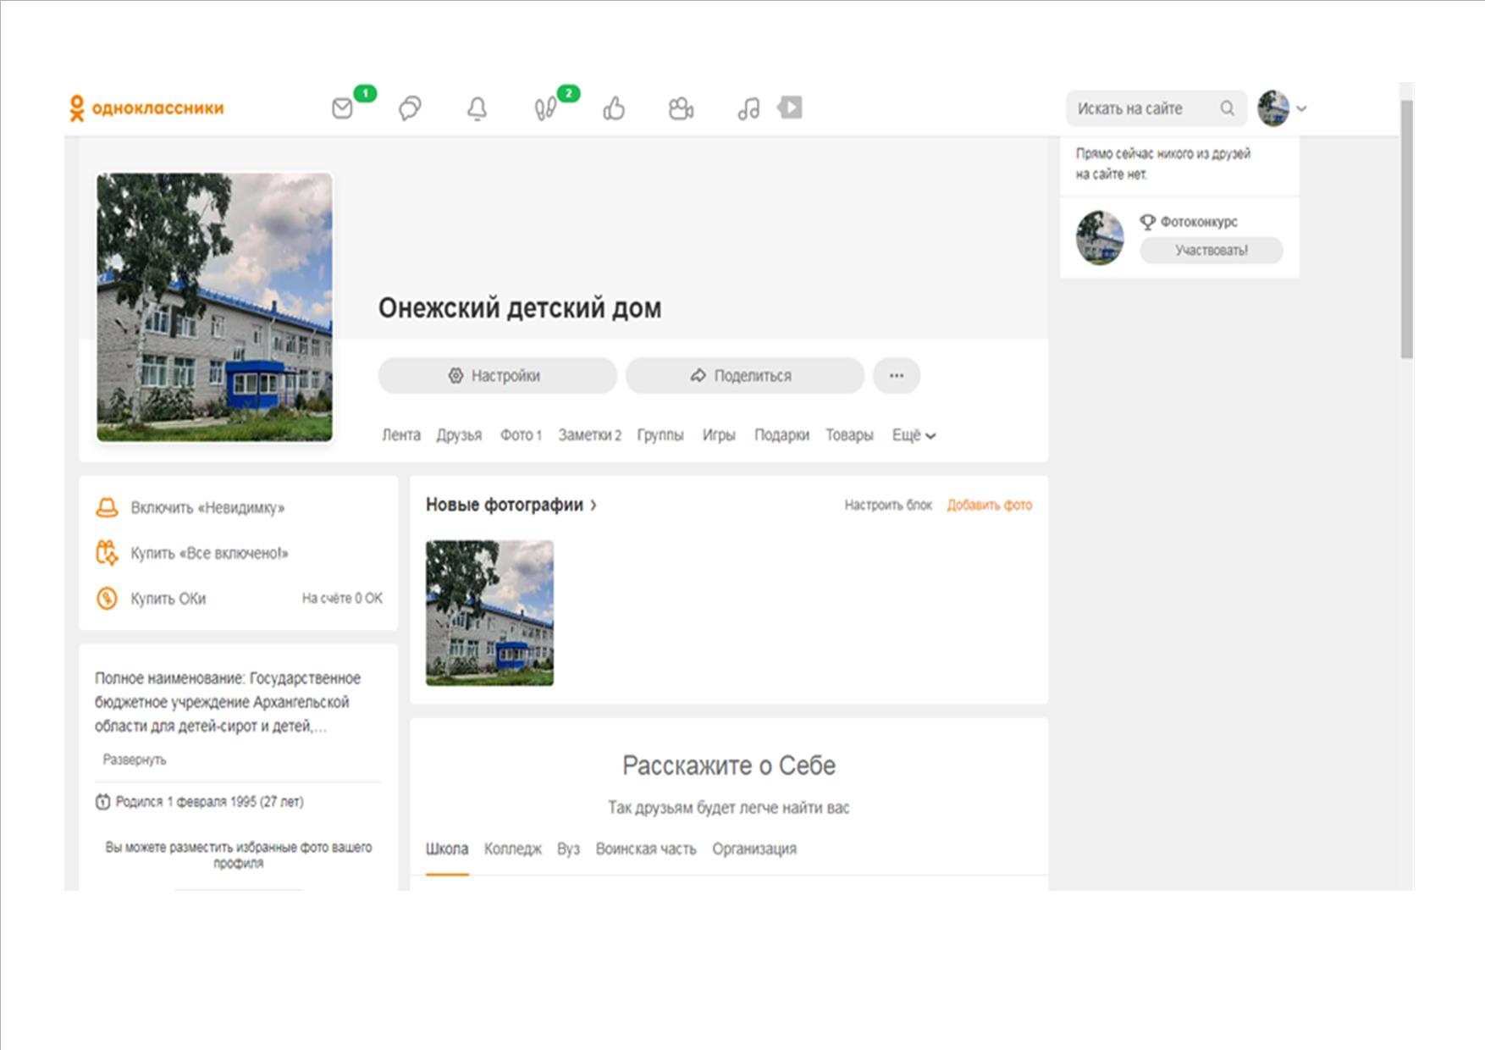Open guests footprints icon

coord(545,108)
